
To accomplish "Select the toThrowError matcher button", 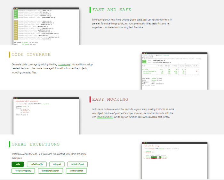I will (76, 171).
